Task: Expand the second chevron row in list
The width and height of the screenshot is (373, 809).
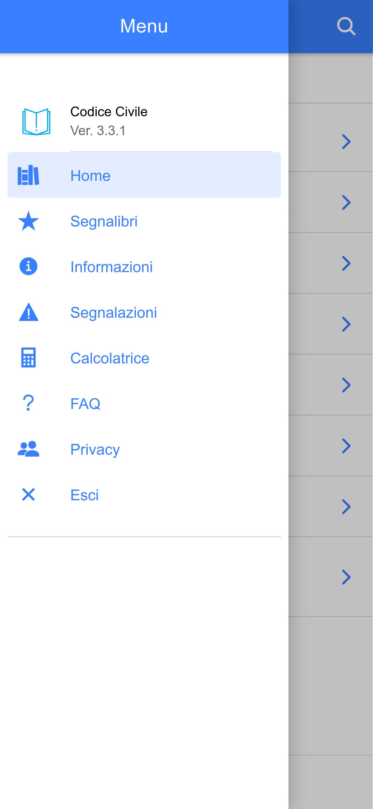Action: tap(346, 203)
